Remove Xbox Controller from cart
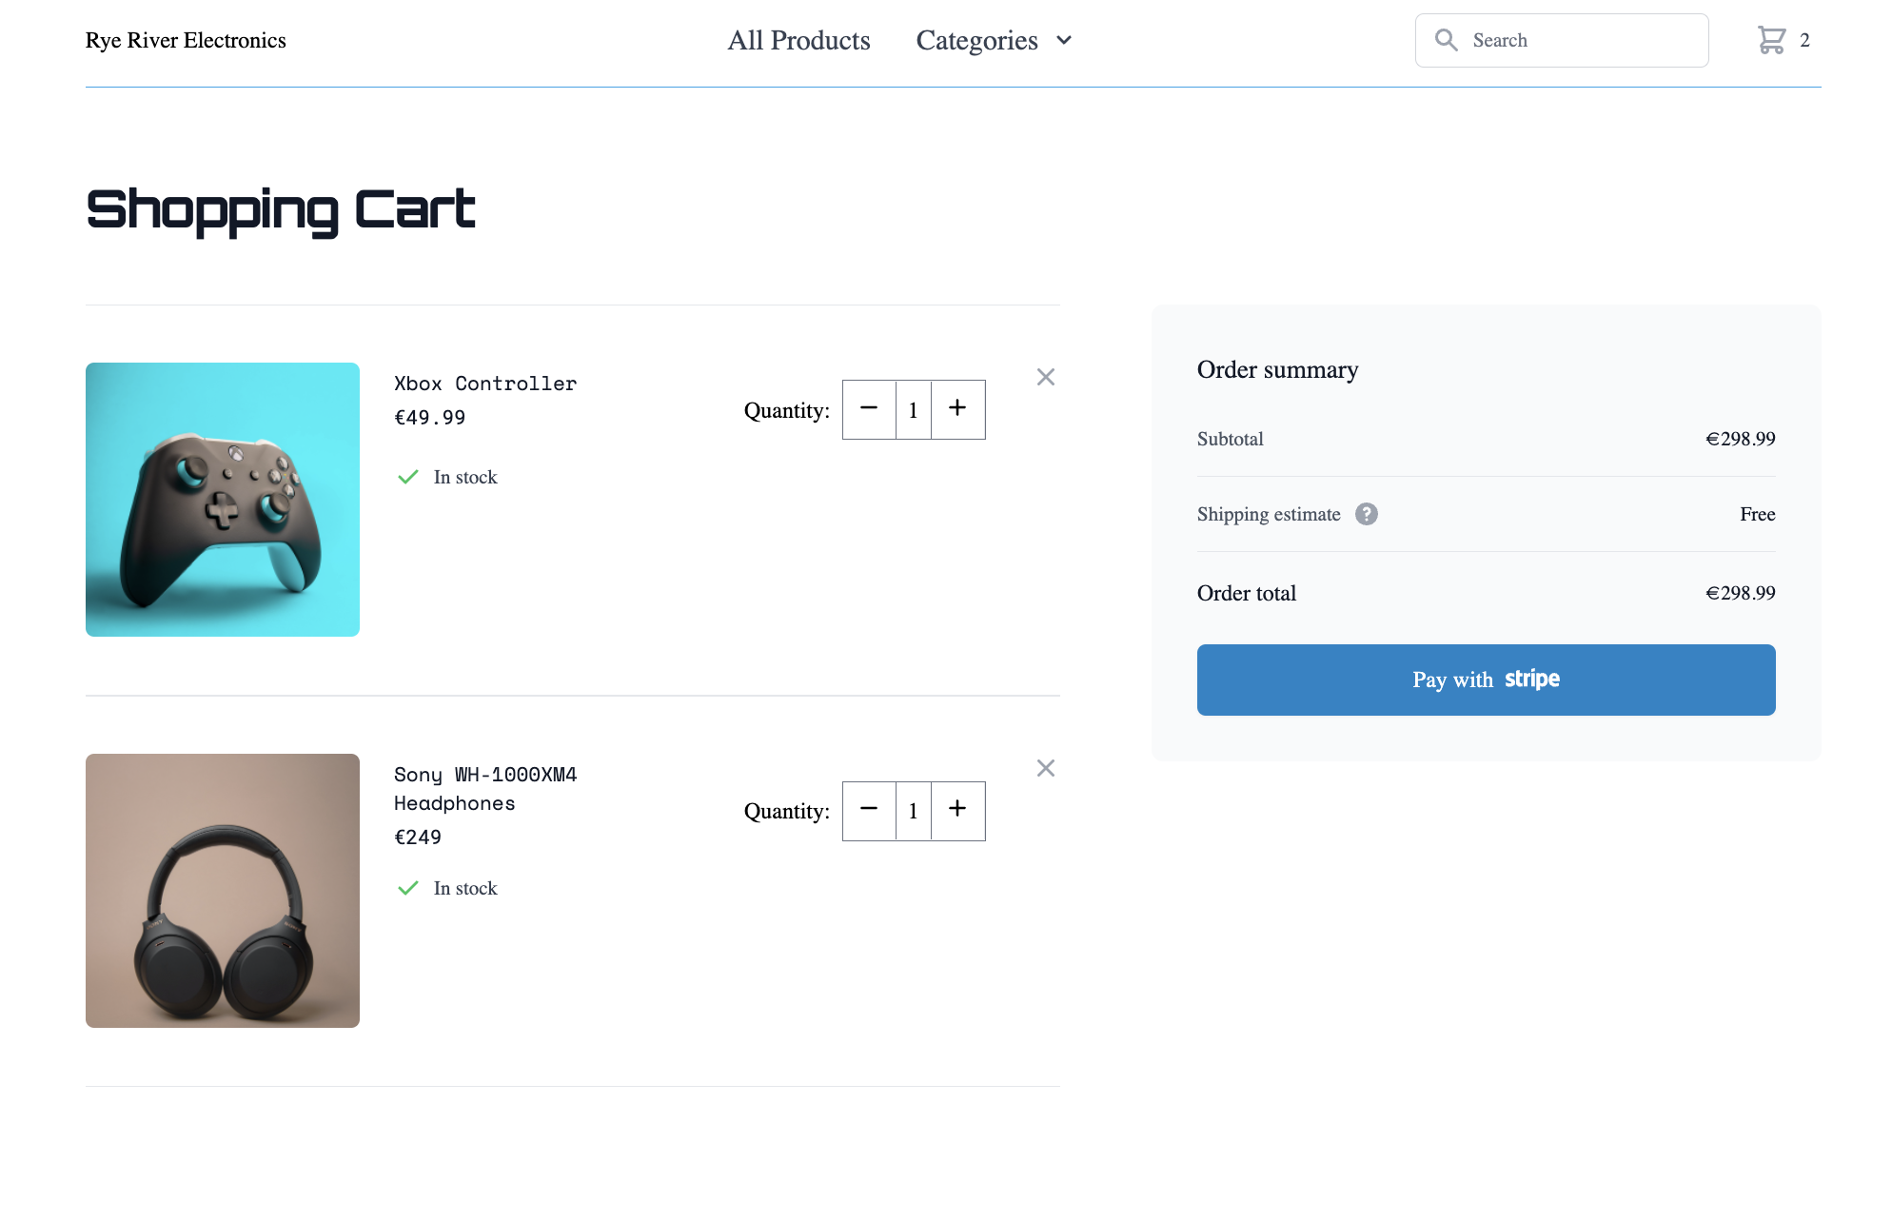The image size is (1892, 1222). (1045, 377)
